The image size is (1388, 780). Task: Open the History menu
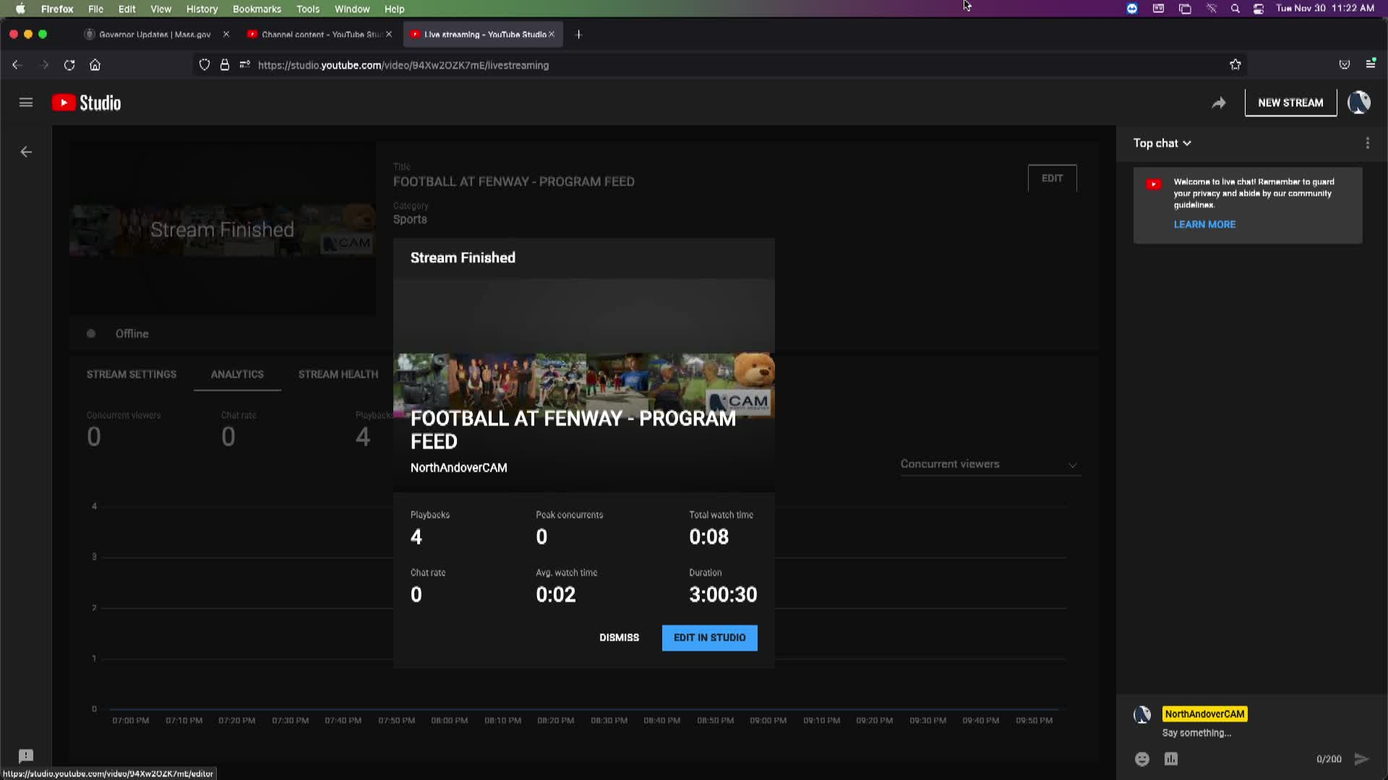pyautogui.click(x=202, y=9)
